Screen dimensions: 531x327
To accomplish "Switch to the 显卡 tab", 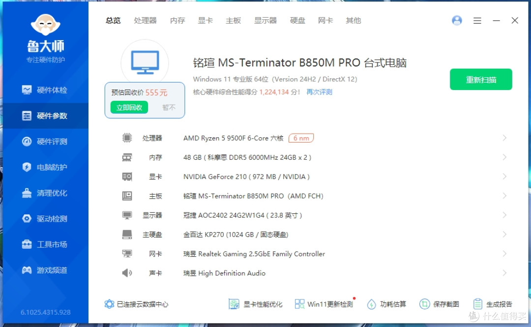I will pos(205,20).
